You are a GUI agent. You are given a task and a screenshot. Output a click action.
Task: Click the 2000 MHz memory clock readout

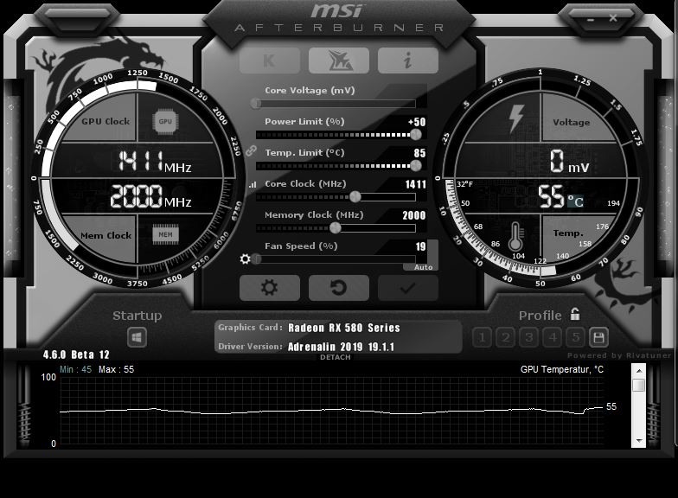pos(150,196)
